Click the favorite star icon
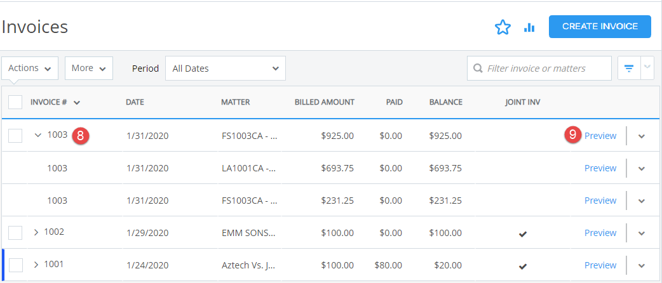 (x=503, y=28)
